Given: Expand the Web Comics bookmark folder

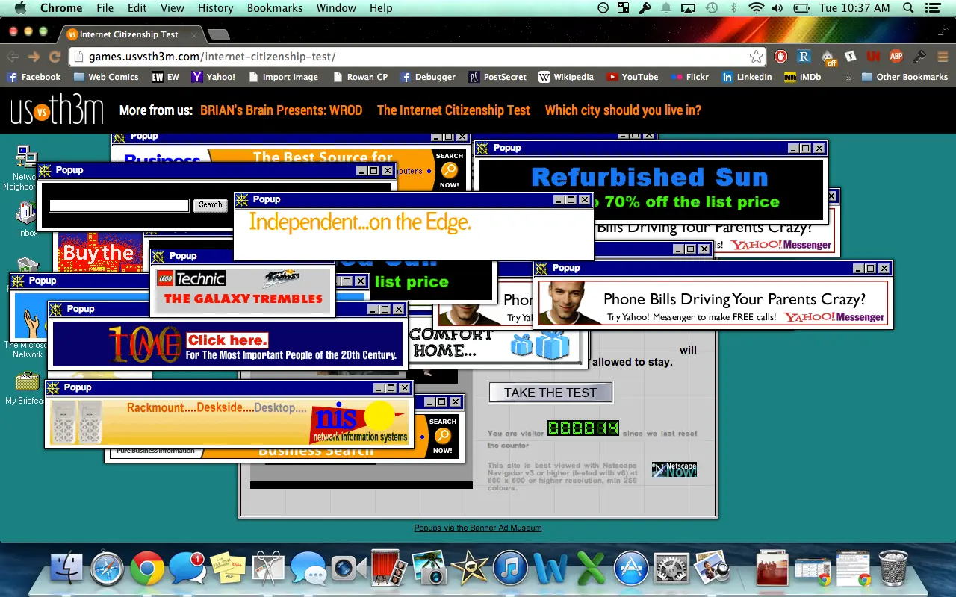Looking at the screenshot, I should point(106,77).
